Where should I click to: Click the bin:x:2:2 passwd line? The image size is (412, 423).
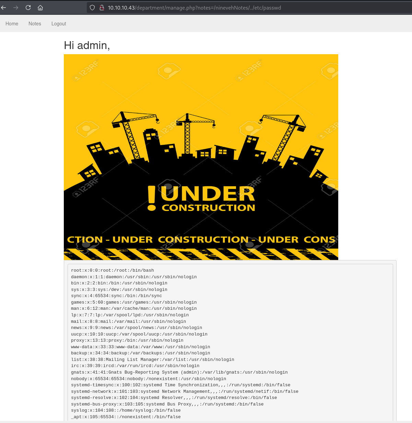click(x=119, y=283)
